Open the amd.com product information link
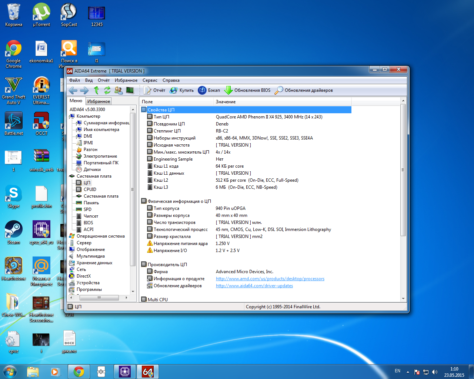 [270, 279]
